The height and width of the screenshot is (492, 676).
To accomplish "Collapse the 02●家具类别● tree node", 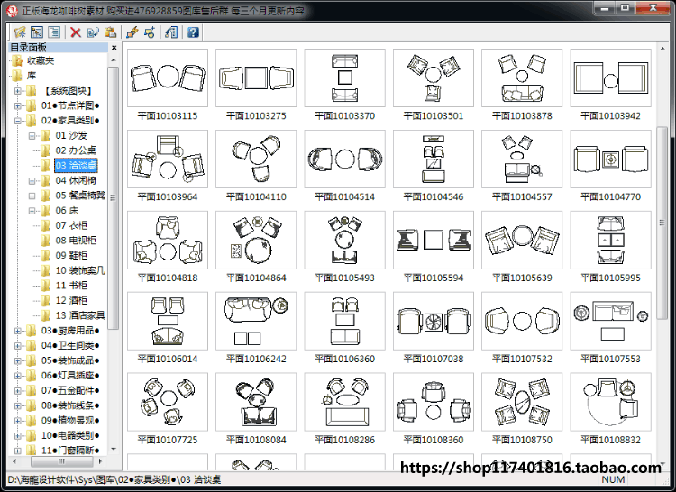I will (x=18, y=121).
